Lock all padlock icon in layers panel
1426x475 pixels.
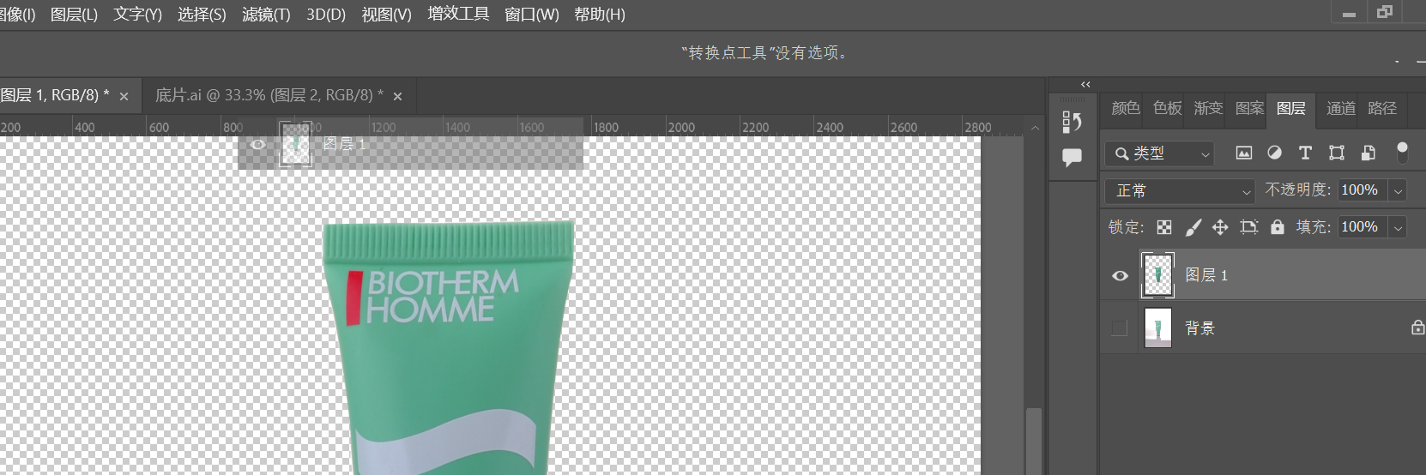pos(1278,227)
